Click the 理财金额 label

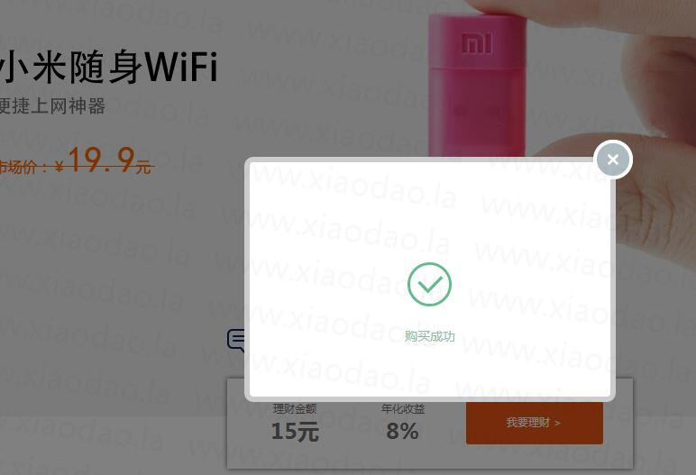point(295,409)
